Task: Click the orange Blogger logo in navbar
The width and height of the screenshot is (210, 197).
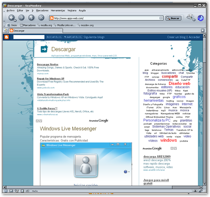Action: [7, 37]
